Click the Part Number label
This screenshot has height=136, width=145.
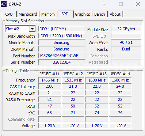click(x=24, y=56)
